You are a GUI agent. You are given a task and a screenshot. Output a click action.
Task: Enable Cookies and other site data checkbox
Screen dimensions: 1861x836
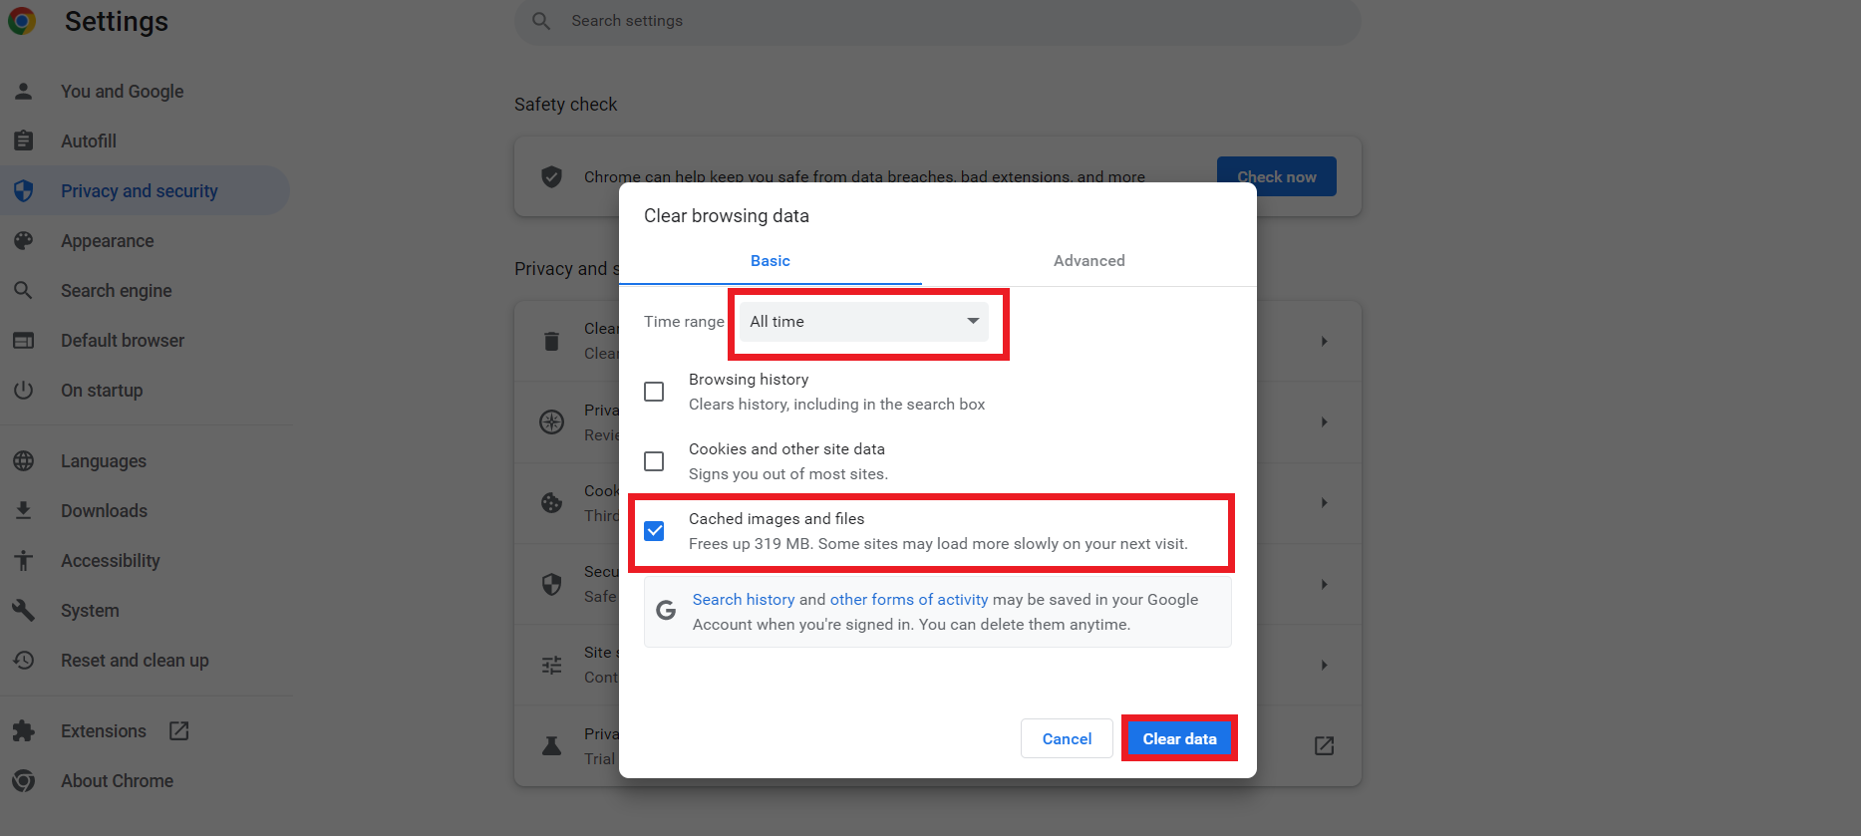tap(654, 461)
